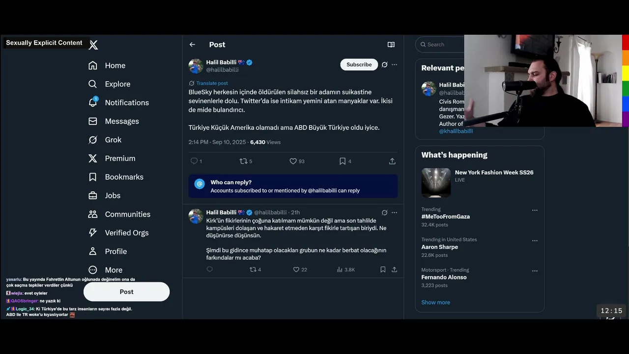629x354 pixels.
Task: Click the Jobs briefcase icon
Action: 92,196
